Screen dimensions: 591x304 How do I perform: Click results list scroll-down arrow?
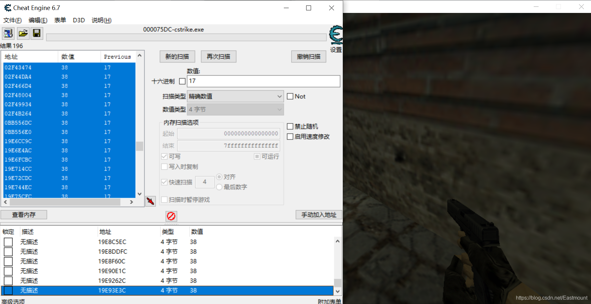[139, 194]
